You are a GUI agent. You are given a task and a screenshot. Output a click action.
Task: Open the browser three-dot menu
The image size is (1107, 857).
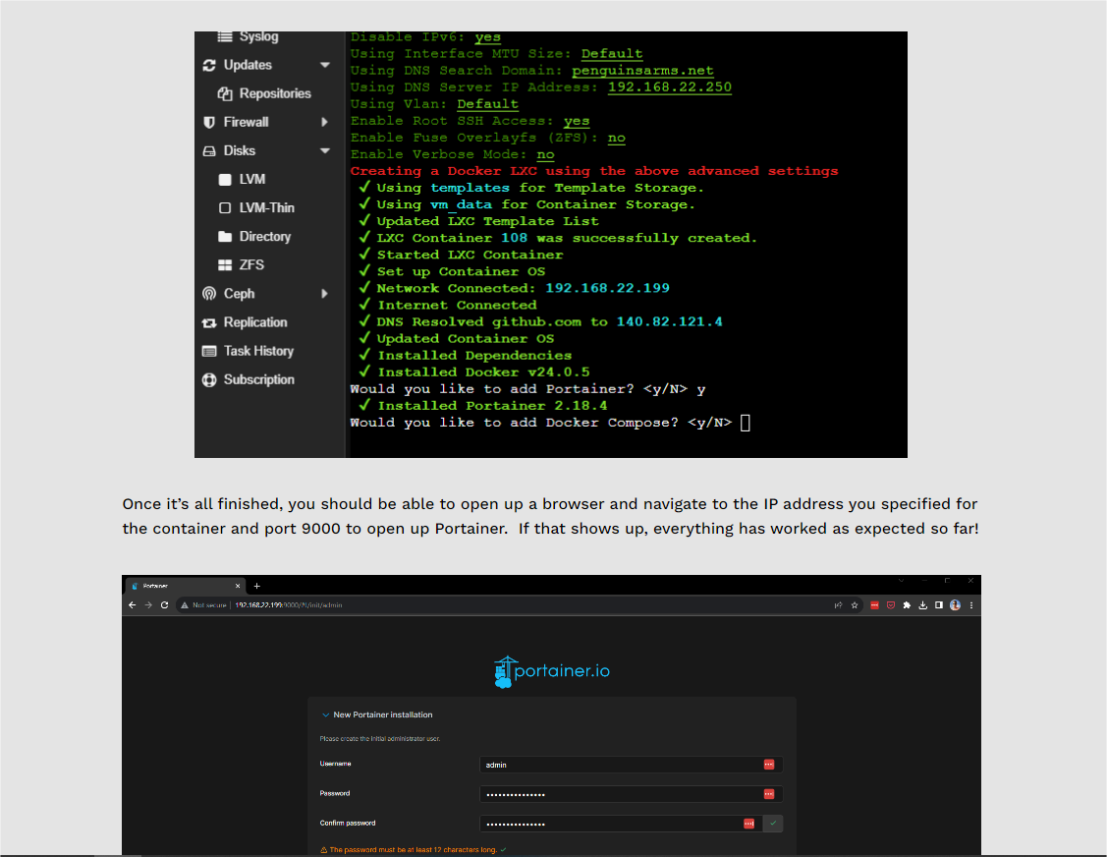pyautogui.click(x=971, y=605)
